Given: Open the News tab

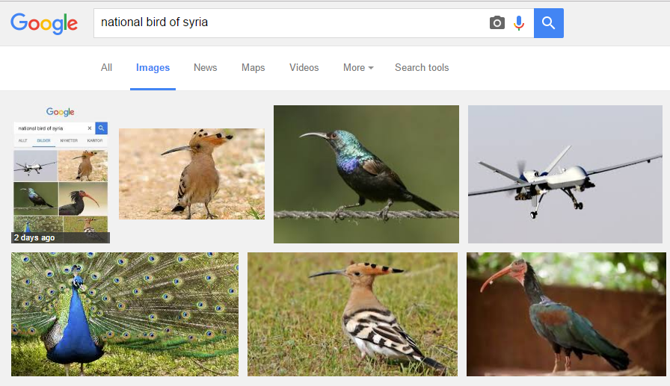Looking at the screenshot, I should [205, 68].
